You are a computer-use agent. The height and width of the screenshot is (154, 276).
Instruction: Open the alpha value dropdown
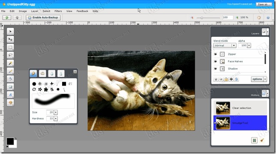point(249,45)
